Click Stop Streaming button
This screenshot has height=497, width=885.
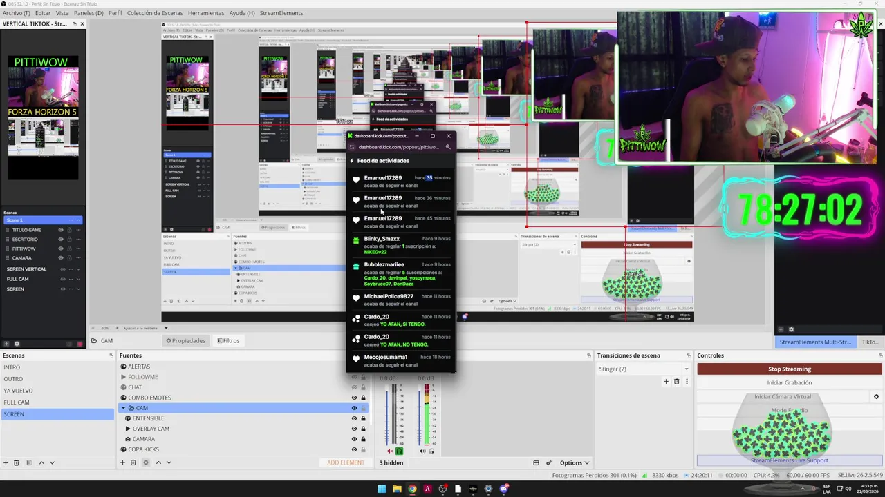pyautogui.click(x=790, y=369)
